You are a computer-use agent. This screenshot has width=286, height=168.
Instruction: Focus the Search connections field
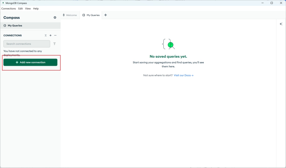pos(27,44)
